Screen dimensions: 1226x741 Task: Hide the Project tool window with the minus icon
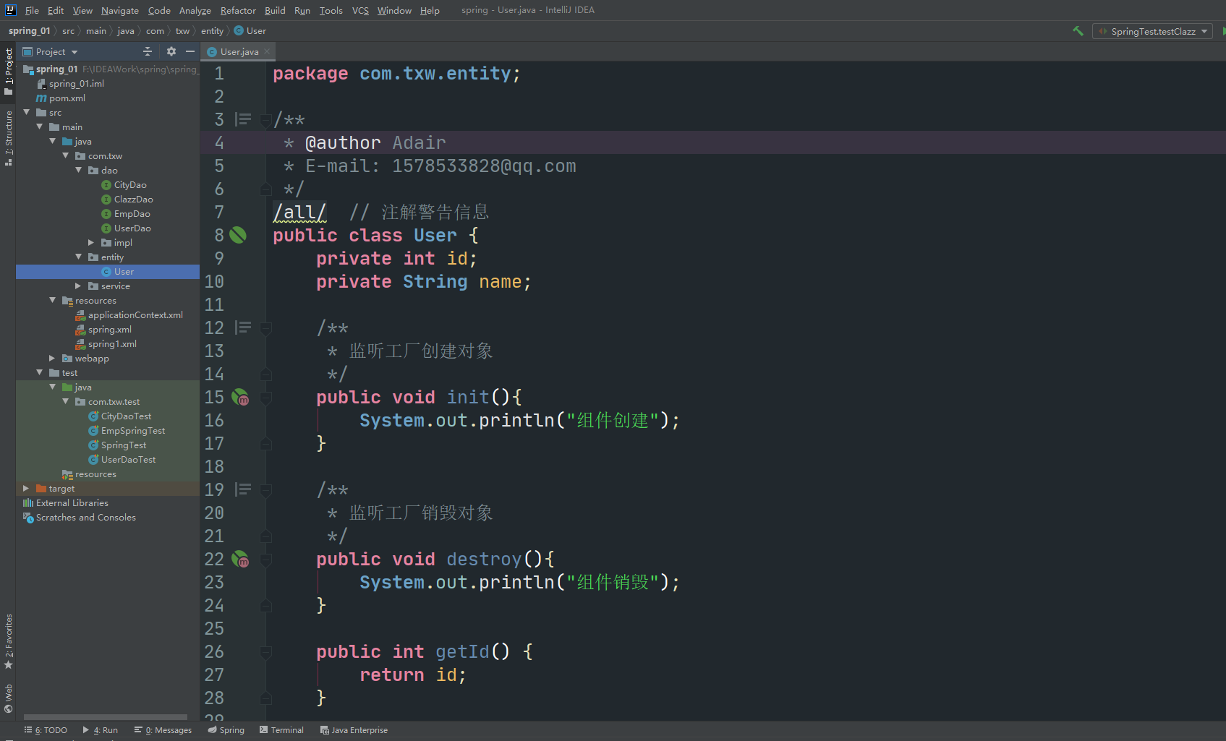190,51
